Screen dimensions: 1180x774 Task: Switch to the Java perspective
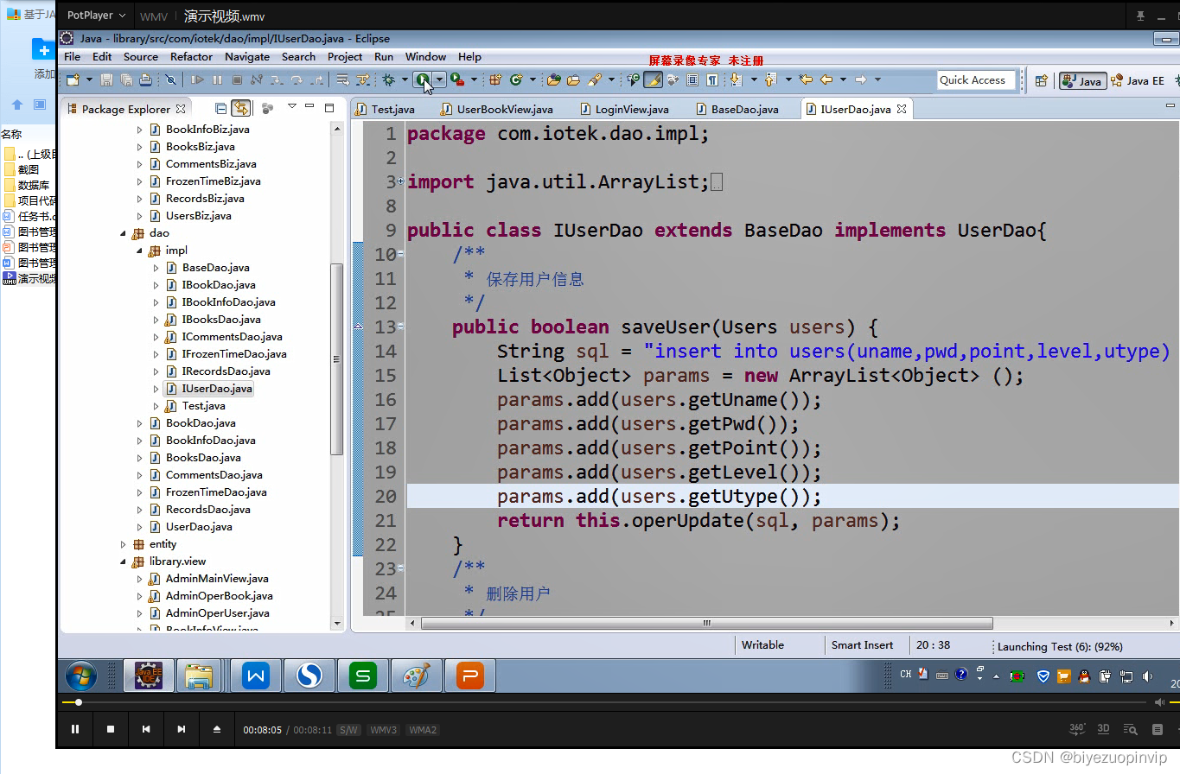pyautogui.click(x=1082, y=80)
